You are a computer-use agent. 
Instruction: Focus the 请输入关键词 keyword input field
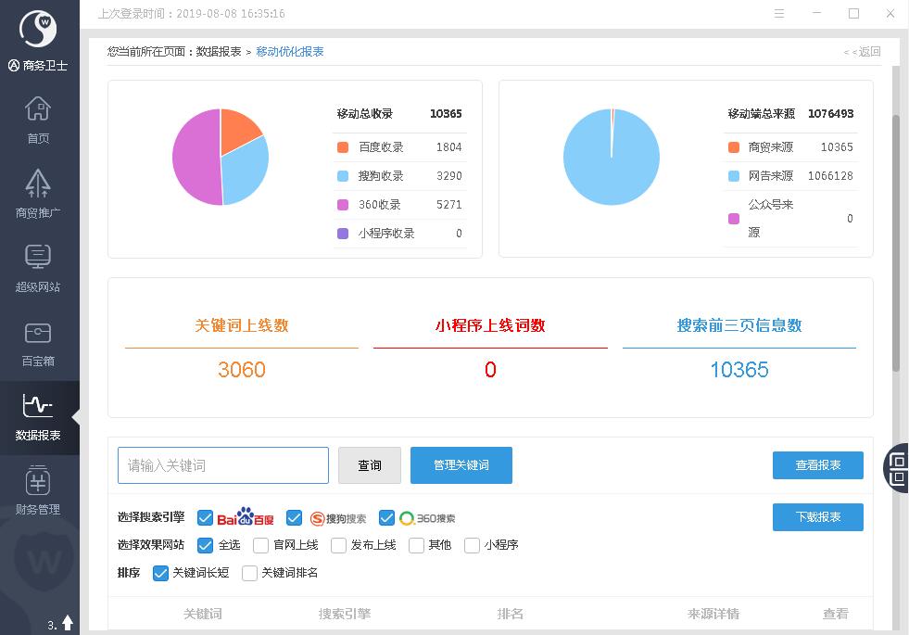coord(223,465)
